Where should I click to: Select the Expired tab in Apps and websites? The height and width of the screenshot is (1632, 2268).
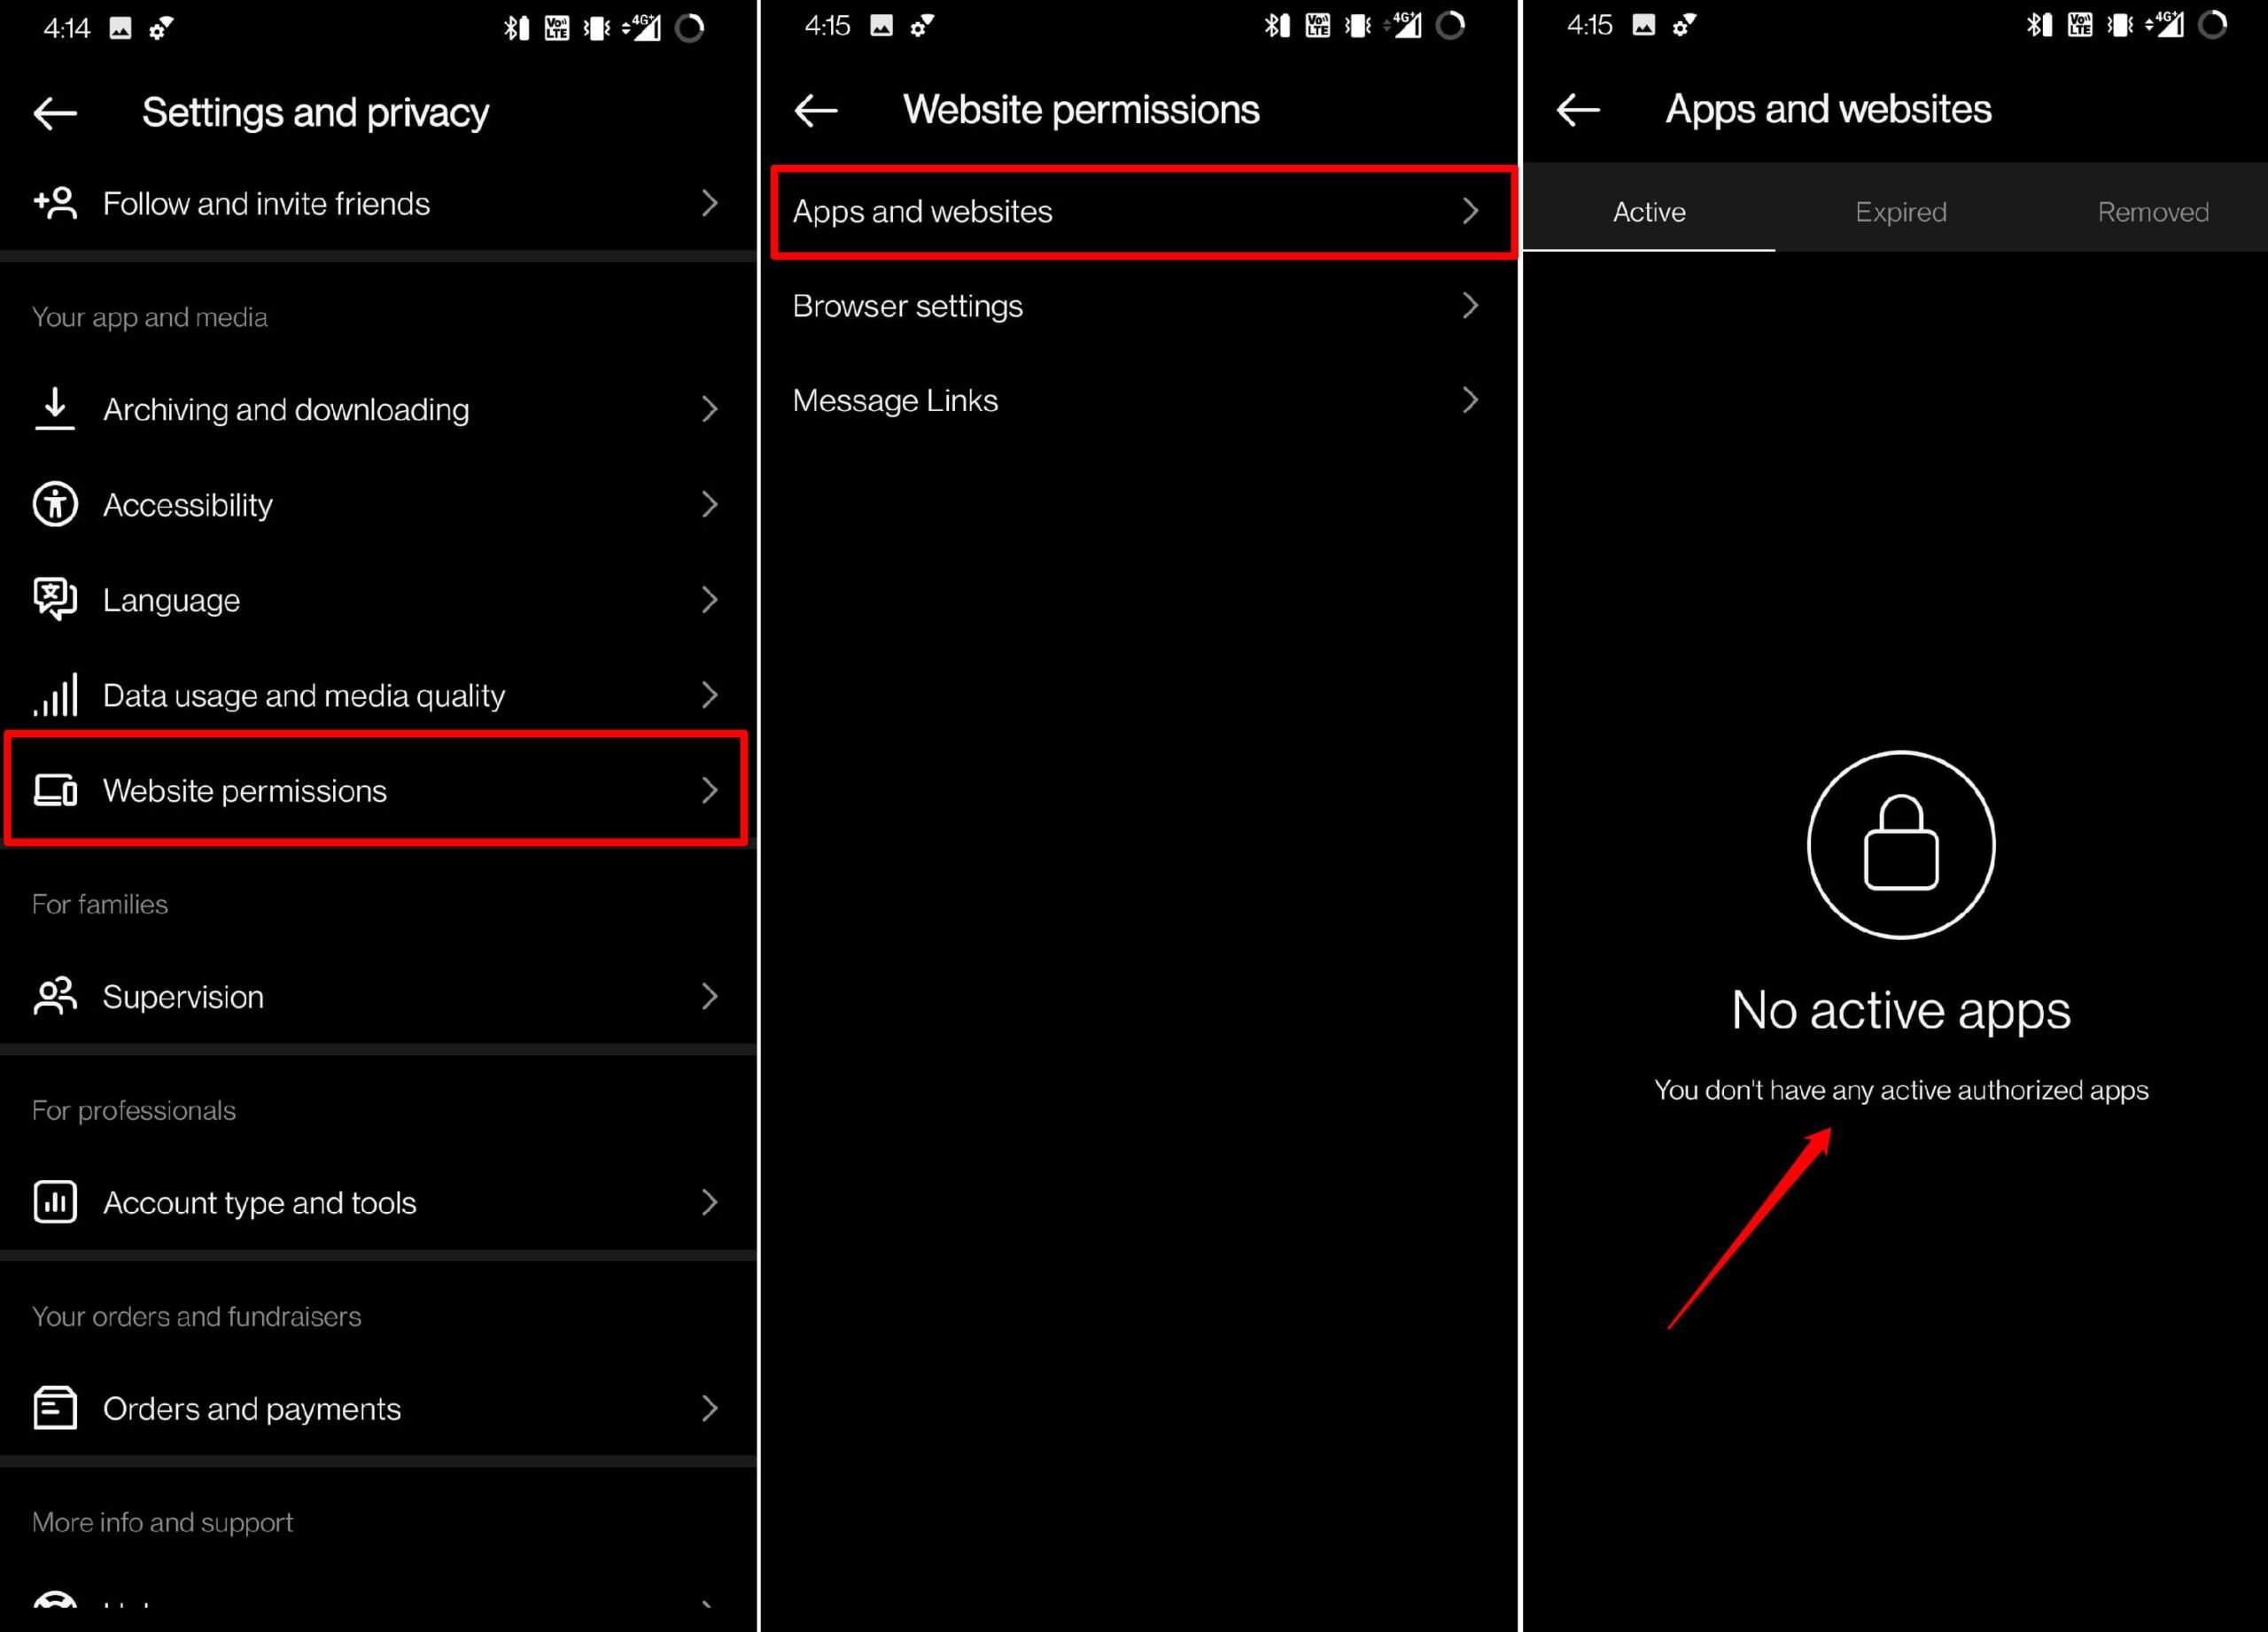pos(1900,211)
